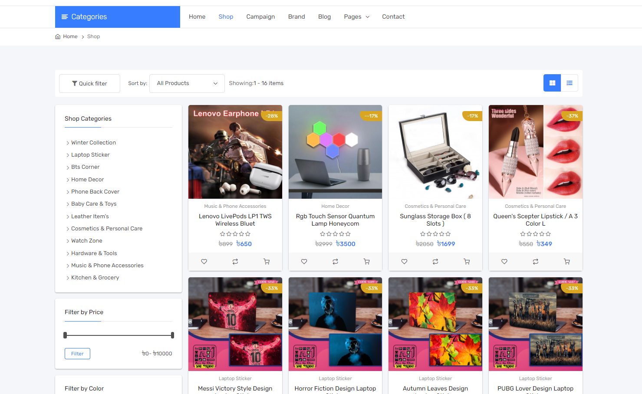
Task: Click the Quick filter button
Action: 89,83
